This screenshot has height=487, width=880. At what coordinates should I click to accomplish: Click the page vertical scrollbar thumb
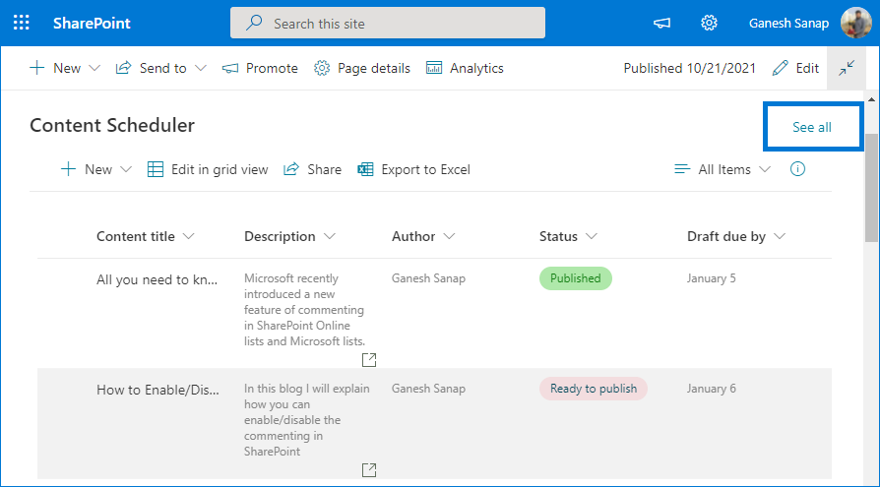[x=871, y=187]
